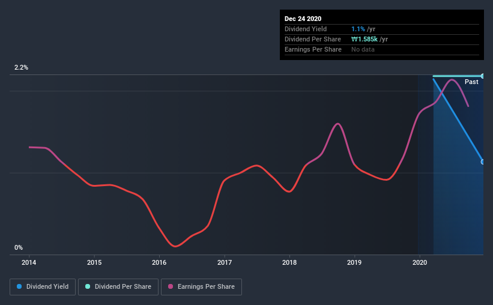Click the 2015 x-axis year label
This screenshot has width=493, height=305.
pos(94,262)
